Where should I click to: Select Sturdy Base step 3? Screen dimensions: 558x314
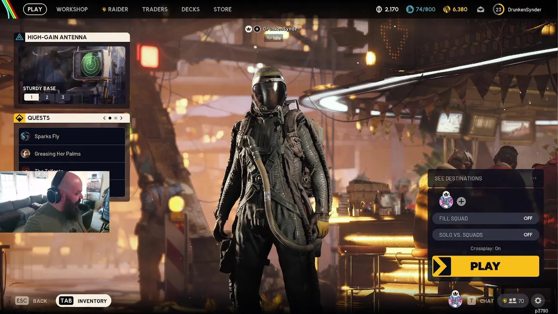point(63,97)
